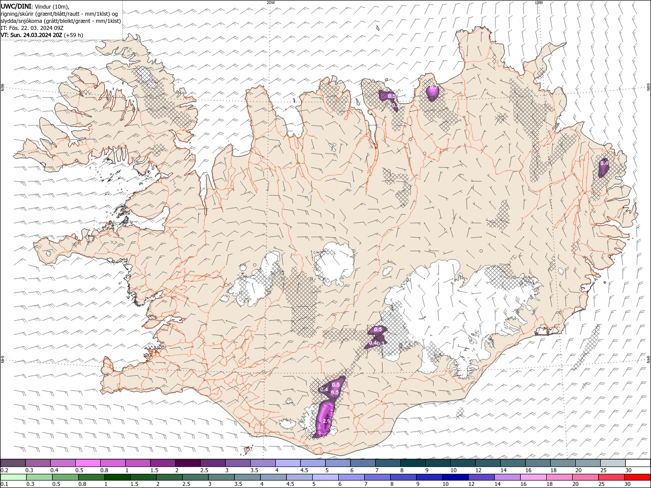The height and width of the screenshot is (488, 651).
Task: Click the 'rigning/skúrir' legend description line
Action: pyautogui.click(x=60, y=13)
